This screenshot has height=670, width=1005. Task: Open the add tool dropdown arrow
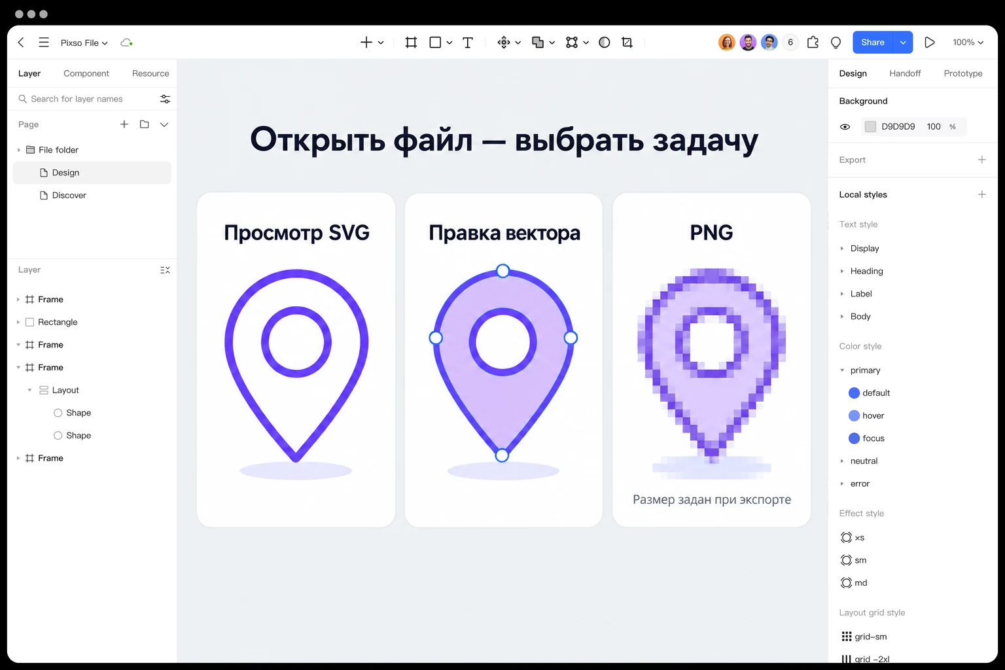381,43
